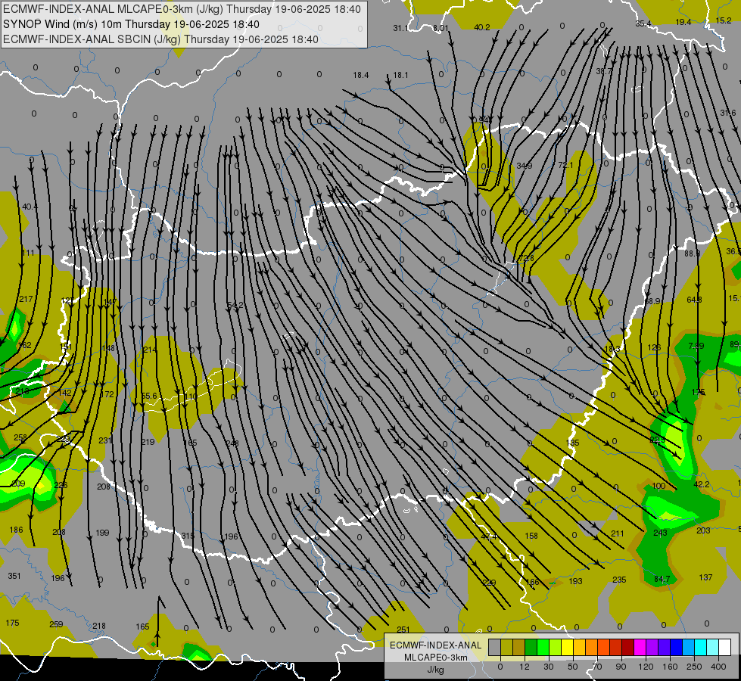
Task: Pick the dark green legend swatch
Action: 531,648
